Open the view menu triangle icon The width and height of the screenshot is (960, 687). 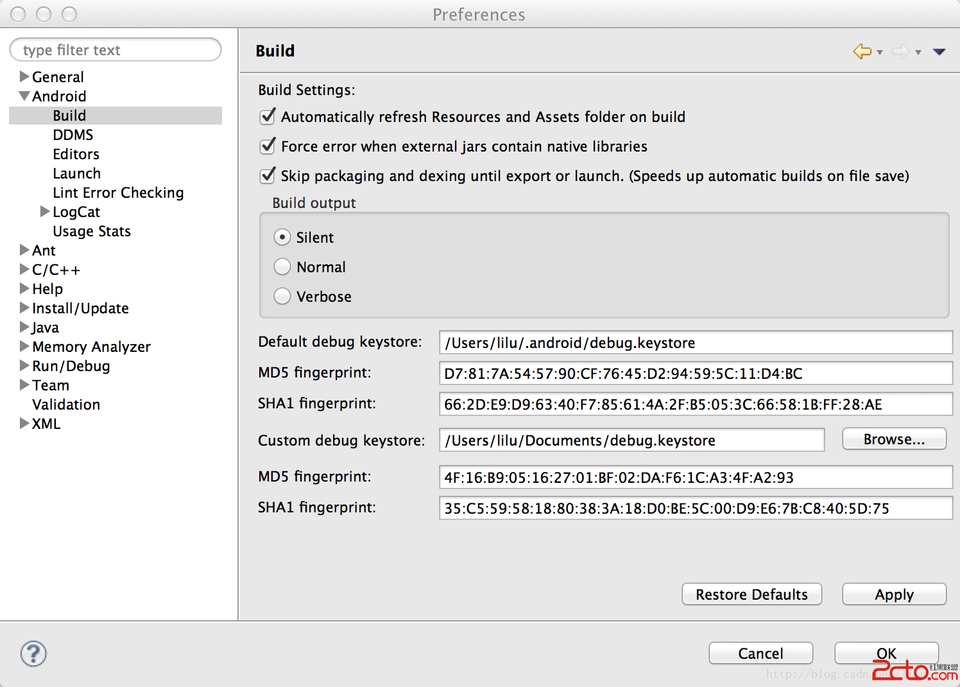coord(939,52)
